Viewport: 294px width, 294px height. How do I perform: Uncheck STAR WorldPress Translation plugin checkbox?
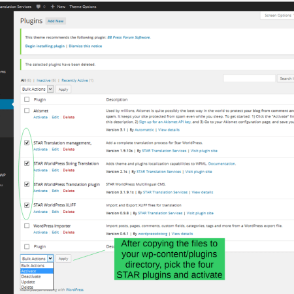27,184
